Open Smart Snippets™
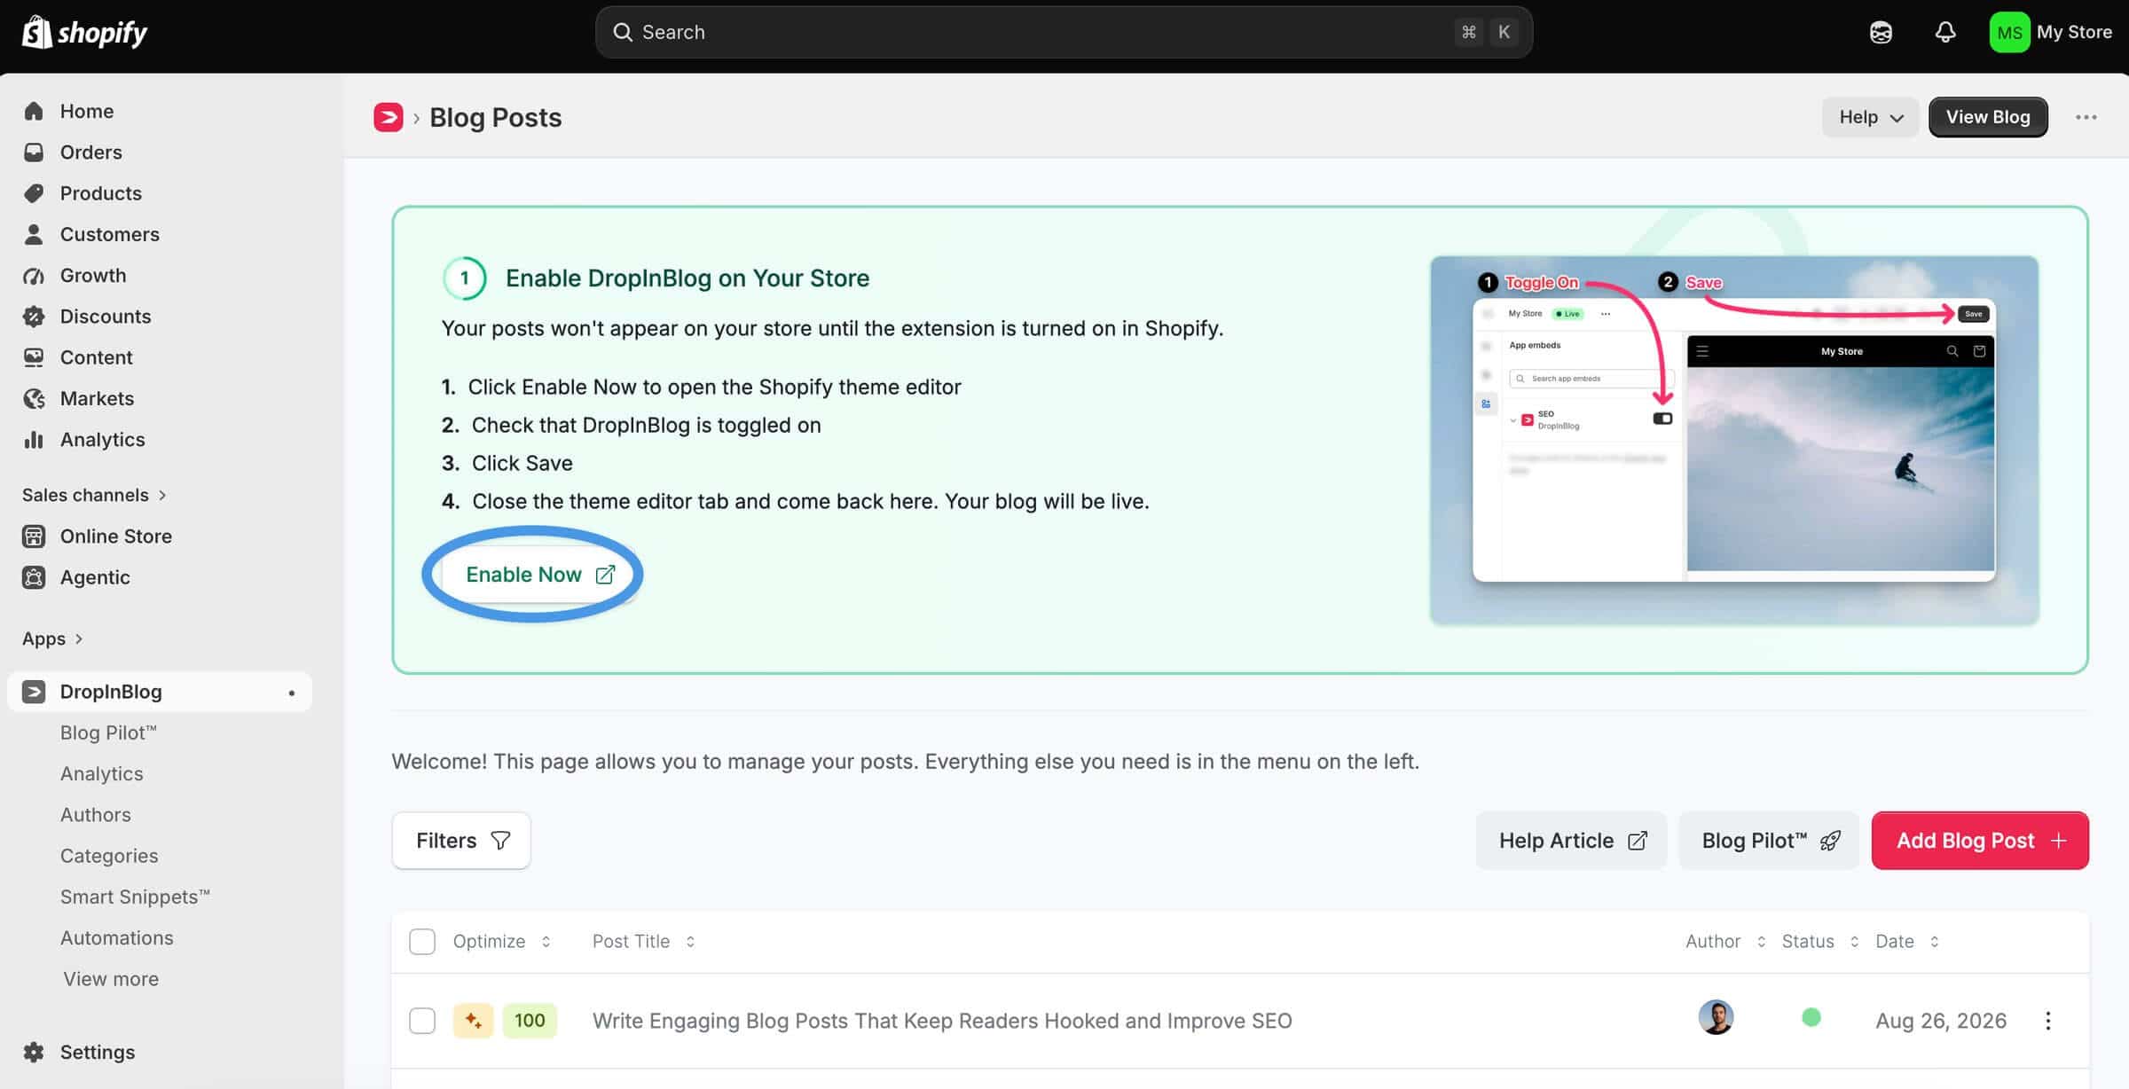This screenshot has width=2129, height=1089. (x=135, y=897)
